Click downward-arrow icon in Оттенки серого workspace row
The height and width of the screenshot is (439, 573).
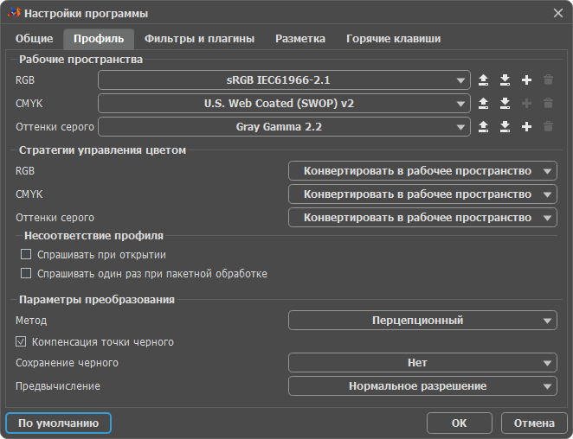(x=505, y=127)
